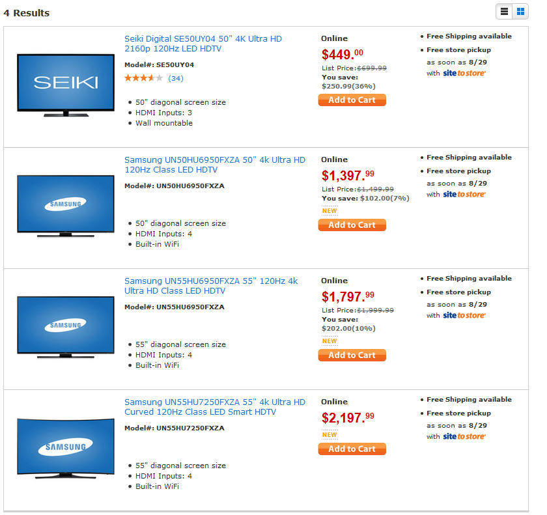Click site to store logo for curved Samsung
The height and width of the screenshot is (515, 547).
[x=464, y=437]
